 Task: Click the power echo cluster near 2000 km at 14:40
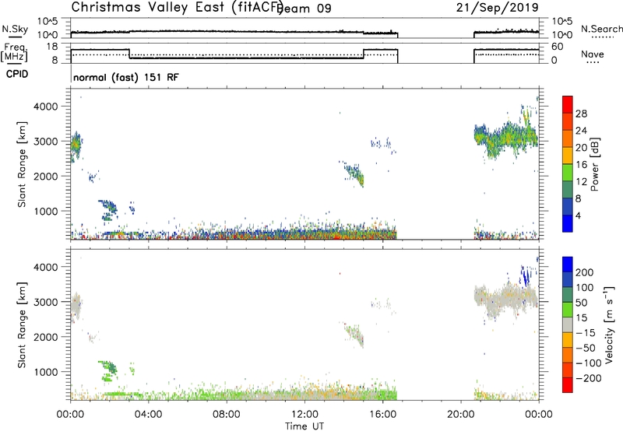355,173
